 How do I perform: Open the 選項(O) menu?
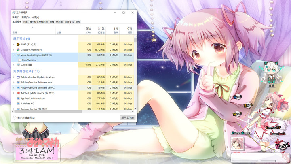pyautogui.click(x=25, y=17)
